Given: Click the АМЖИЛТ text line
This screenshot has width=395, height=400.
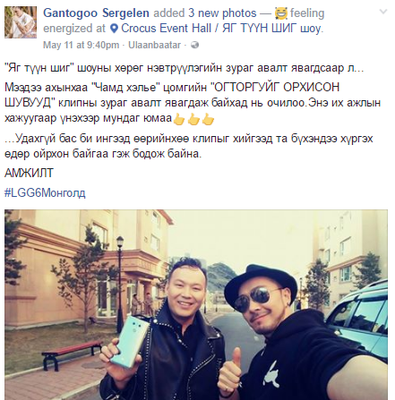Looking at the screenshot, I should coord(29,173).
